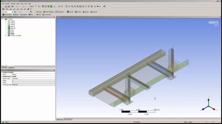Open the Concept menu
Viewport: 222px width, 124px height.
[x=13, y=4]
